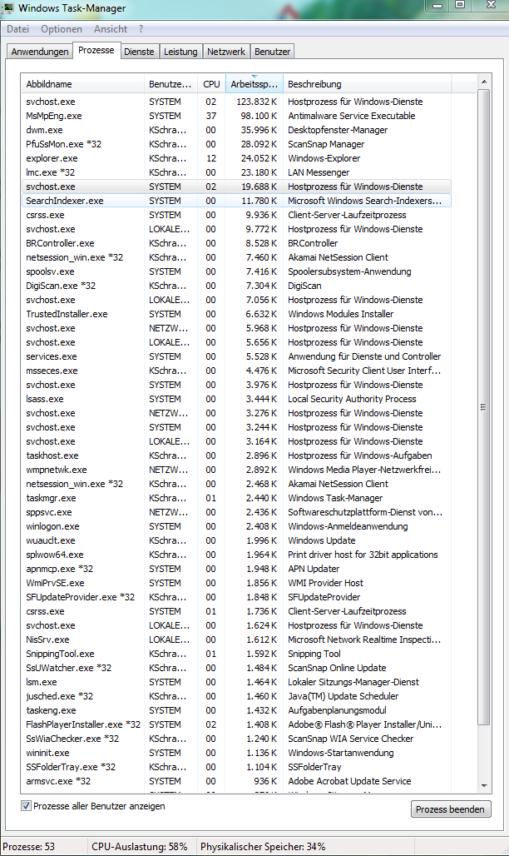Select the Prozesse tab
Image resolution: width=509 pixels, height=856 pixels.
coord(96,50)
